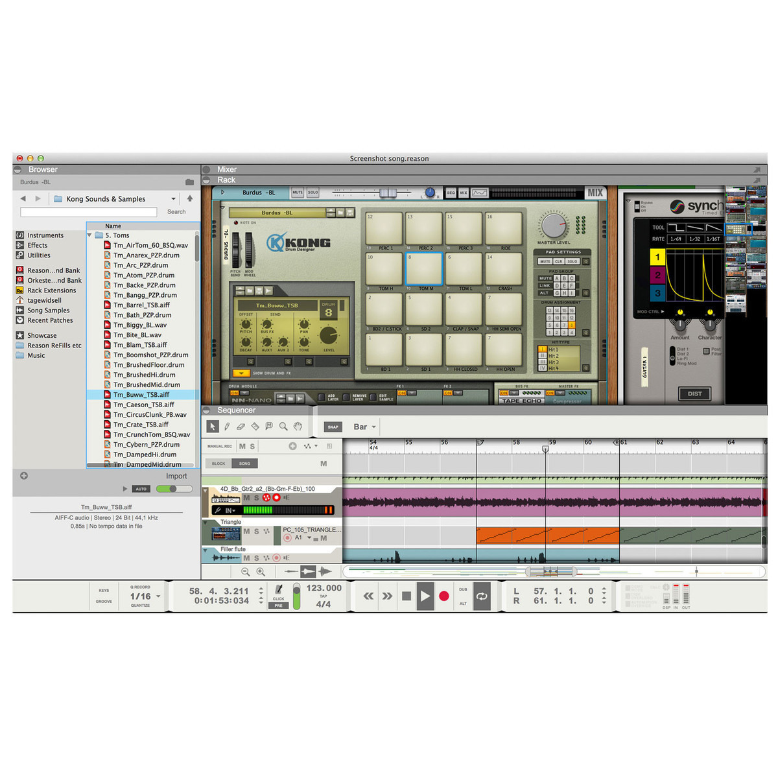Toggle the loop button in the transport
Viewport: 778px width, 778px height.
[x=482, y=596]
